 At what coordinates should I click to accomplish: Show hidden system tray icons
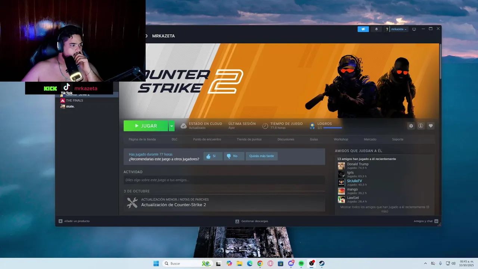[x=425, y=263]
